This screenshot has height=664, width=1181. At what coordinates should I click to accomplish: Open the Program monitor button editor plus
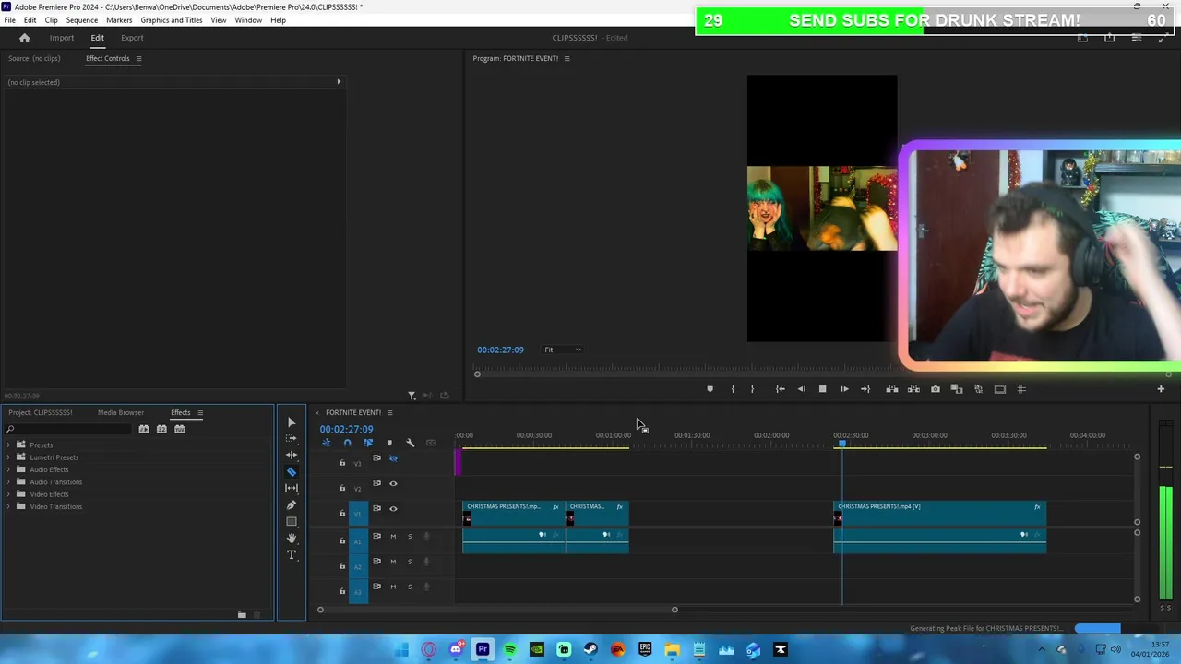[1161, 389]
